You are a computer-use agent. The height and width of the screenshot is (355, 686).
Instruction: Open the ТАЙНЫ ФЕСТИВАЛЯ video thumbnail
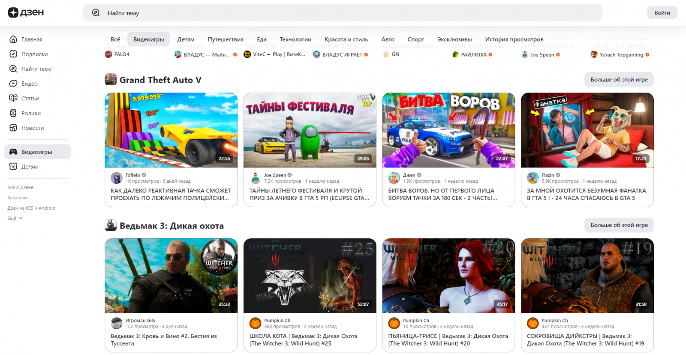(x=310, y=130)
